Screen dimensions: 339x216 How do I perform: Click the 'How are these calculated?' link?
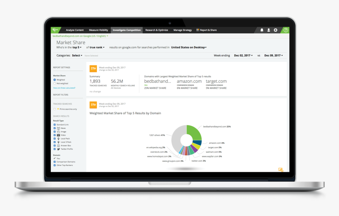click(x=64, y=88)
